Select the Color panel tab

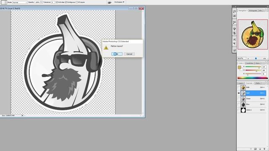pyautogui.click(x=241, y=63)
